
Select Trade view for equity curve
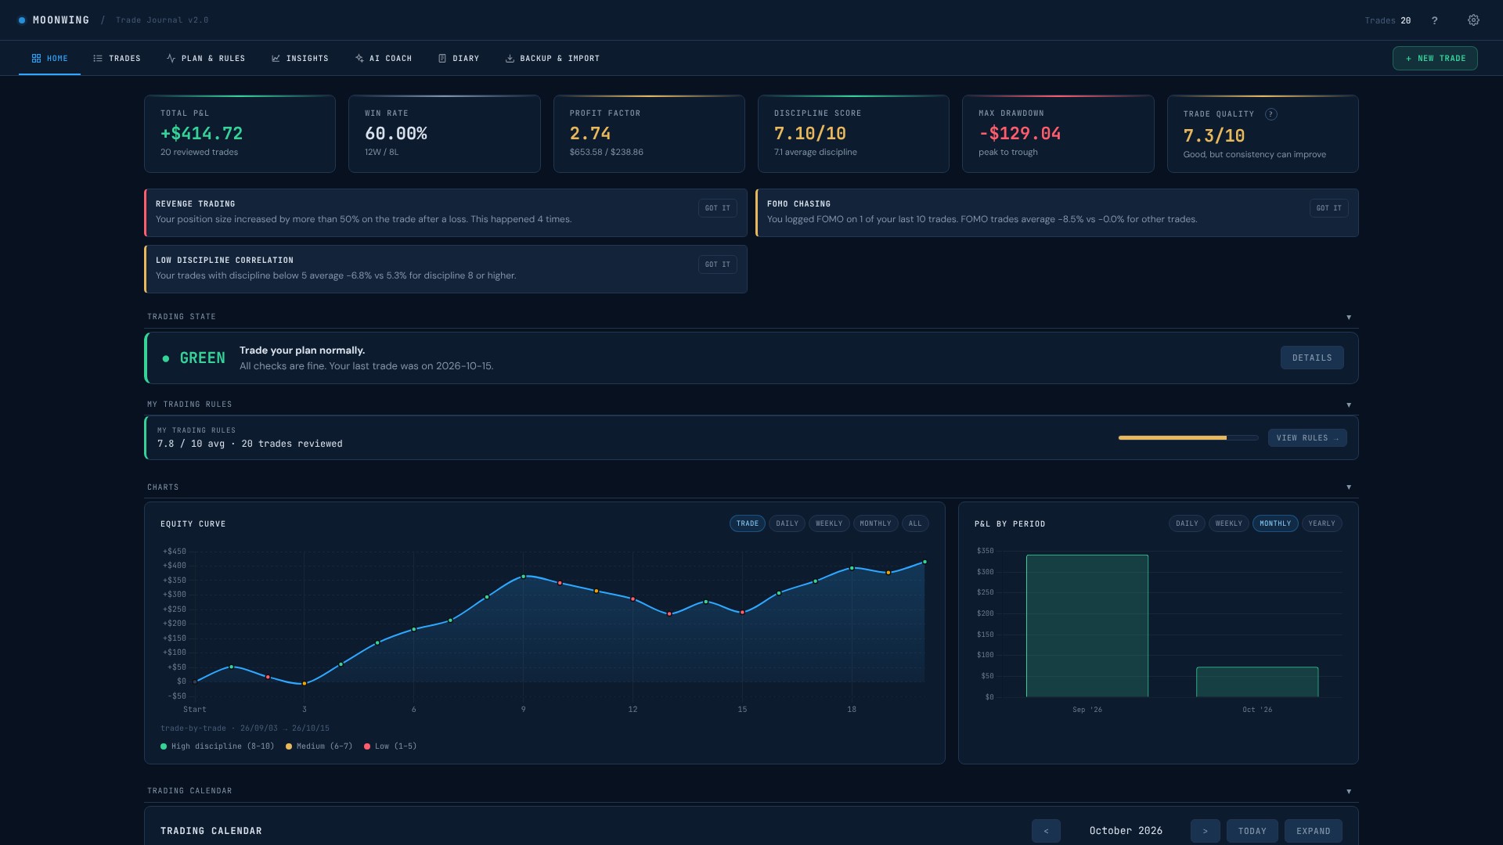coord(748,523)
